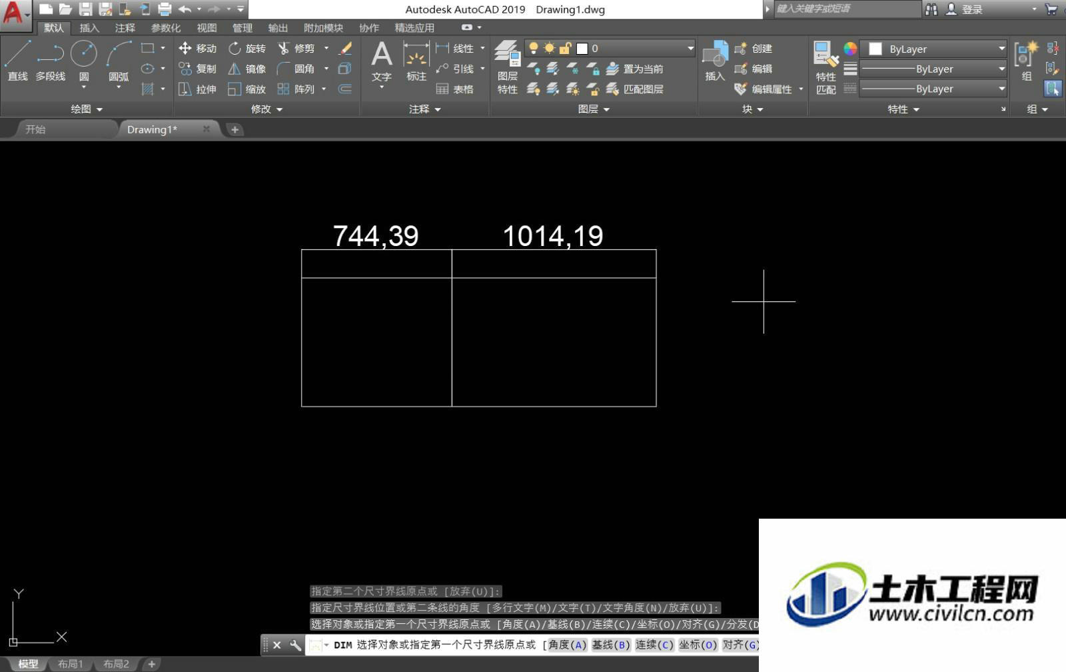
Task: Select the 多段线 (Polyline) tool
Action: (x=51, y=61)
